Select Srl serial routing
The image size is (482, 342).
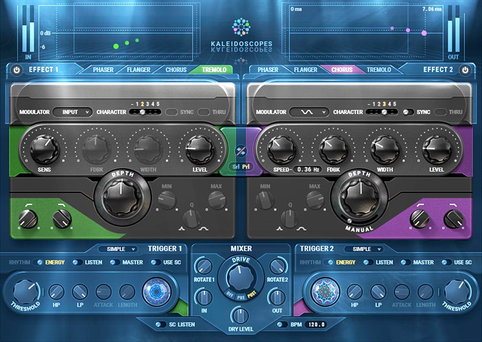click(236, 166)
